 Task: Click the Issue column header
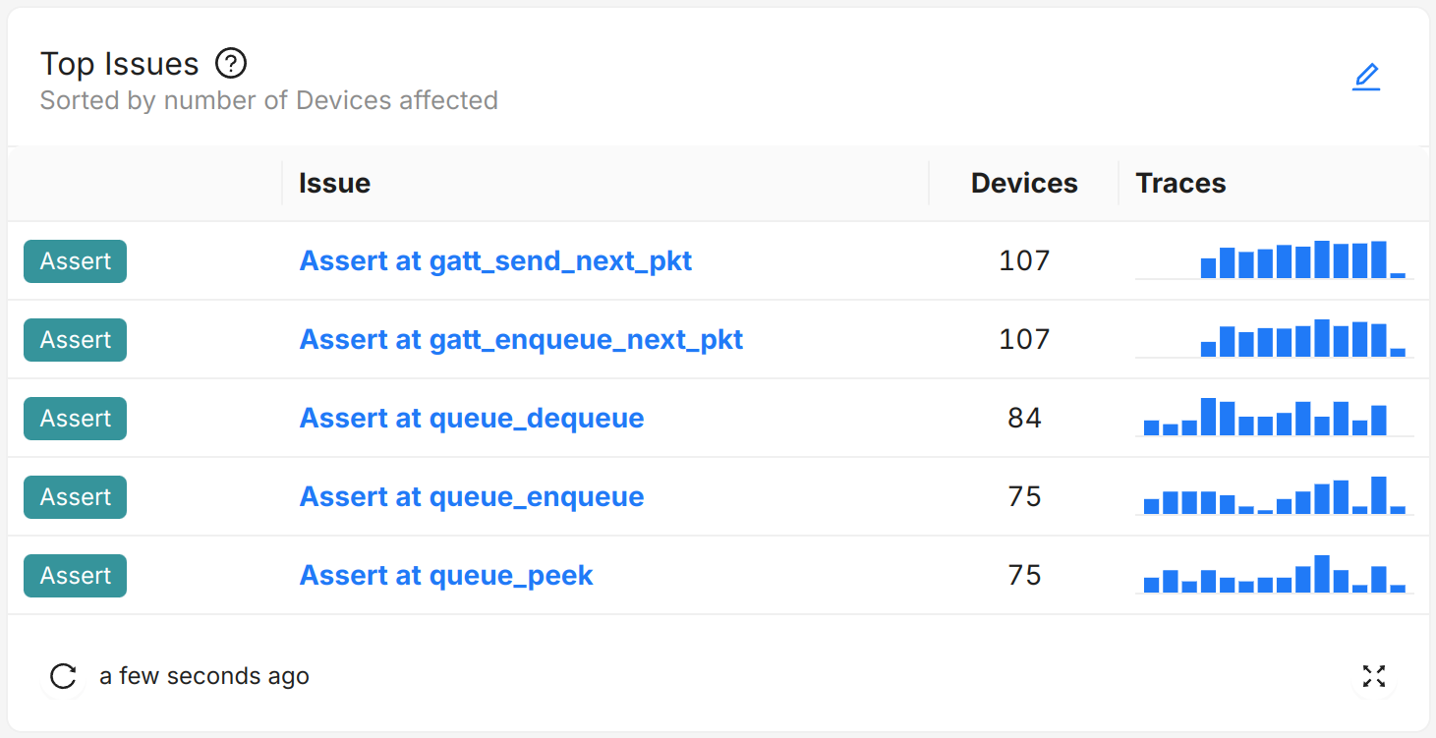click(335, 184)
